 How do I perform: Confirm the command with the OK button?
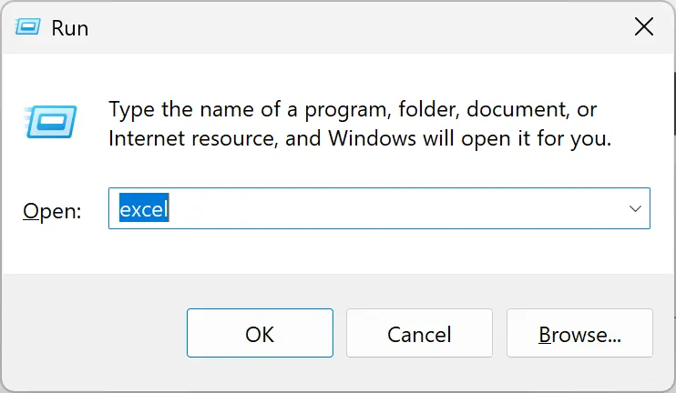[260, 333]
